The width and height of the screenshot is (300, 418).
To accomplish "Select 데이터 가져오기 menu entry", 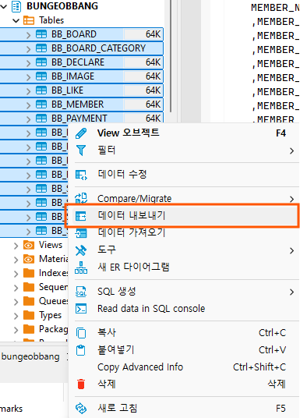I will 184,233.
